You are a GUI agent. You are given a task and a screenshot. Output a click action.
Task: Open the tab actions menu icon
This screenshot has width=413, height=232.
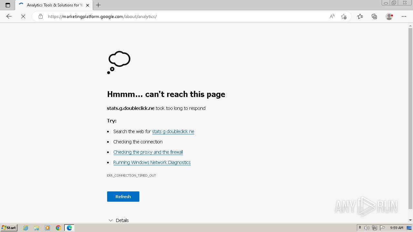(8, 5)
